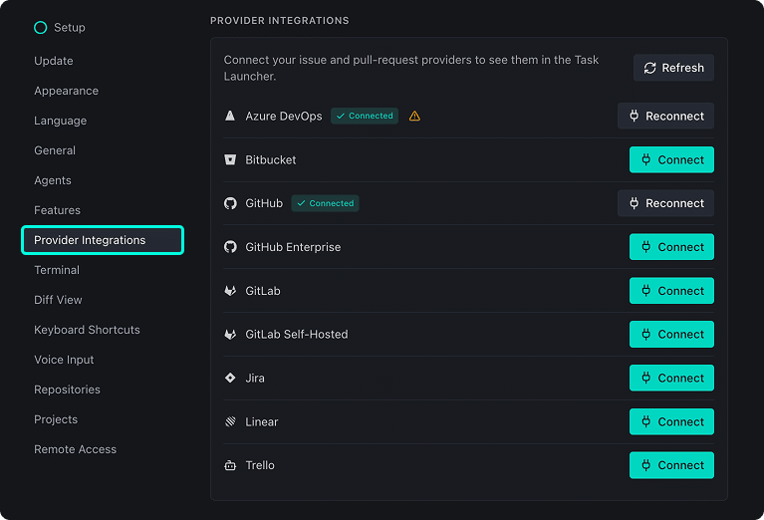764x520 pixels.
Task: Open the Agents settings section
Action: [53, 180]
